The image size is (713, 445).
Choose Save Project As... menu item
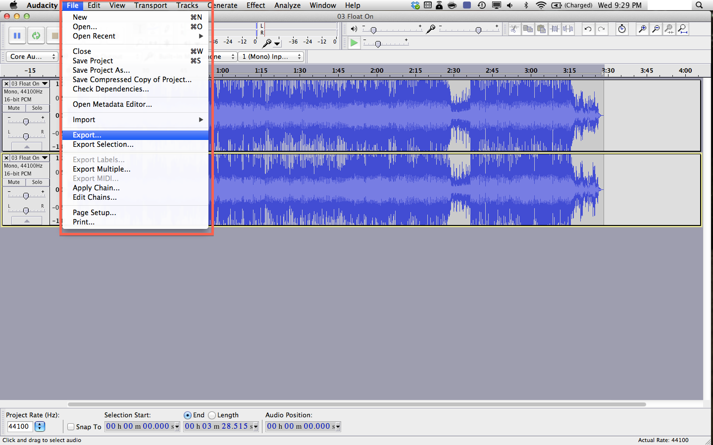click(135, 70)
